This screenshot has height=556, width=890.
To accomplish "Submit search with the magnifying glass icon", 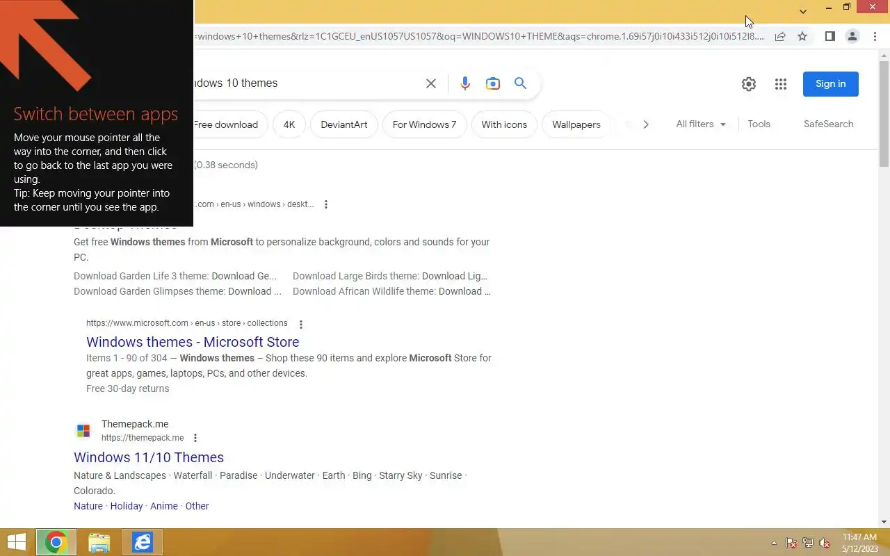I will point(520,83).
